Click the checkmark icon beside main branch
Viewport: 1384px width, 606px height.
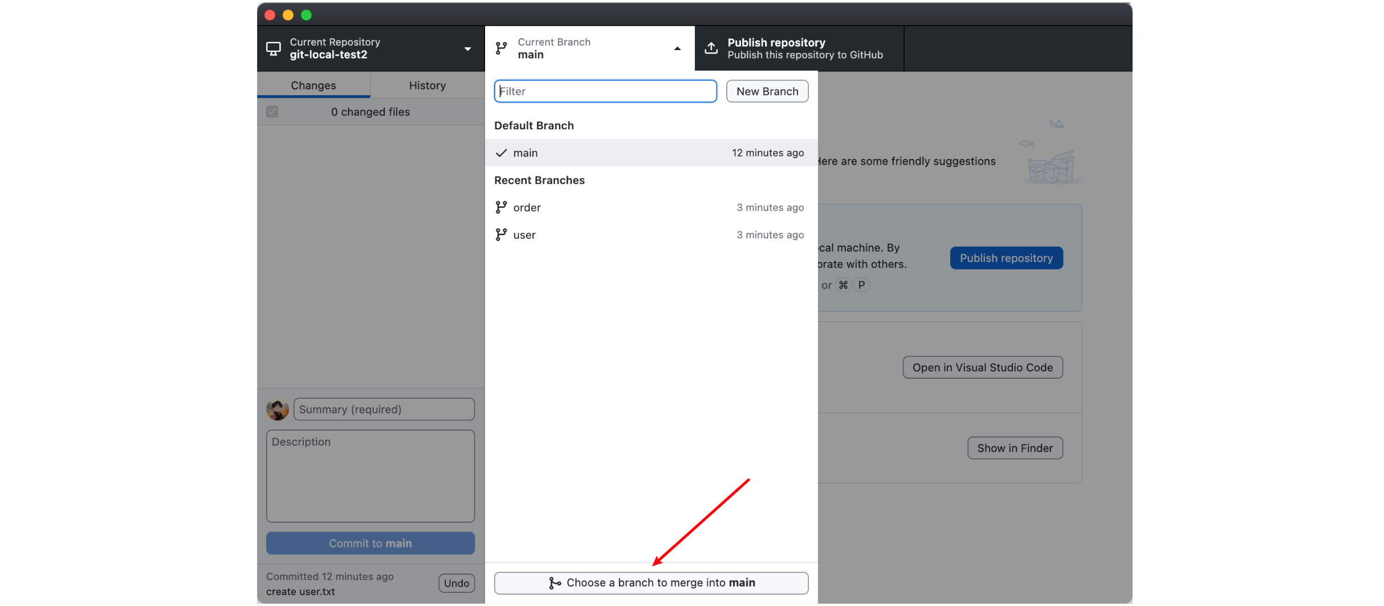501,153
